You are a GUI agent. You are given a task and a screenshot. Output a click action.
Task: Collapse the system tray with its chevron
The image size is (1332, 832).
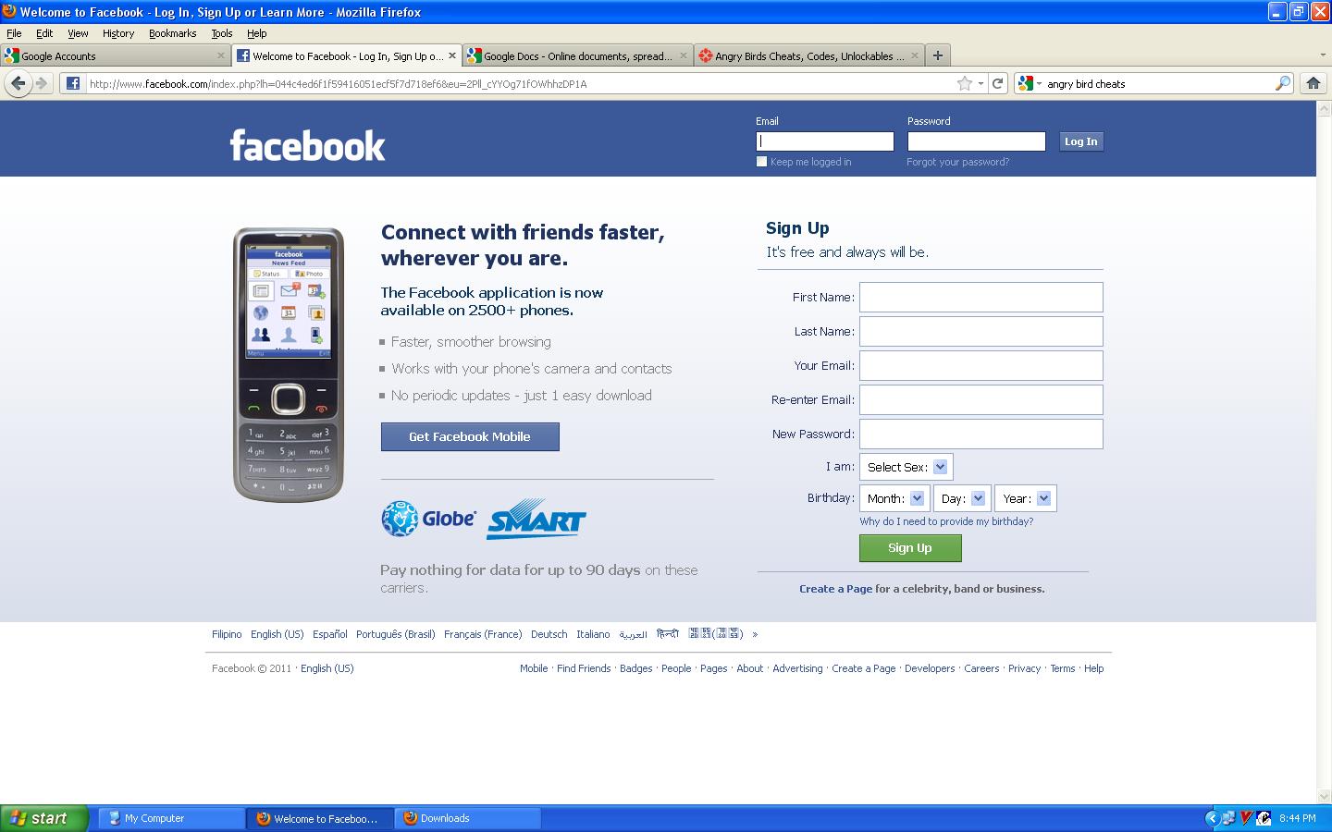(x=1212, y=818)
